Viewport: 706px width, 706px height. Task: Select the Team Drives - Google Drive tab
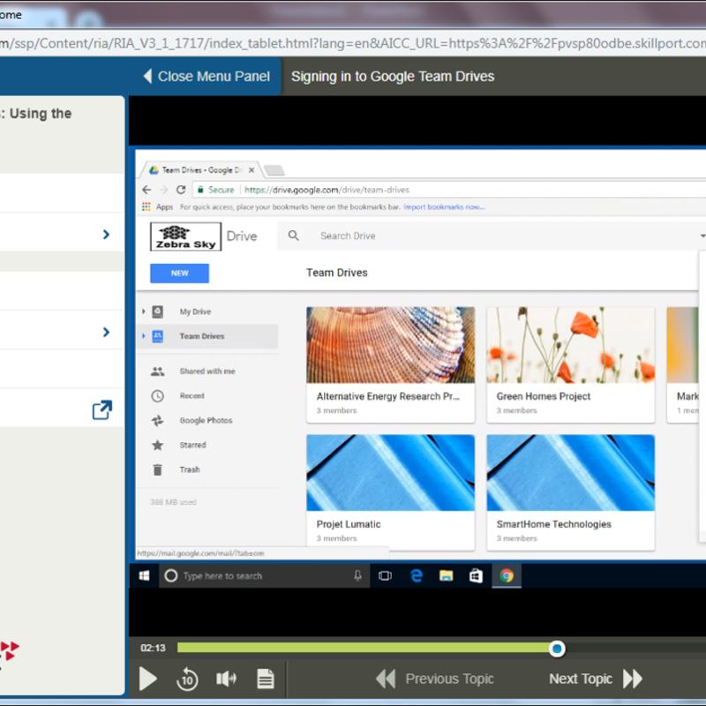tap(201, 169)
